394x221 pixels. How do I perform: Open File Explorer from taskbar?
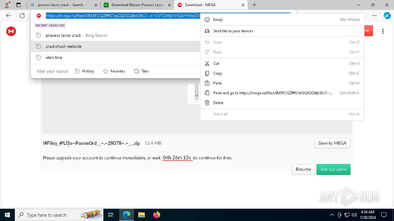pyautogui.click(x=141, y=215)
